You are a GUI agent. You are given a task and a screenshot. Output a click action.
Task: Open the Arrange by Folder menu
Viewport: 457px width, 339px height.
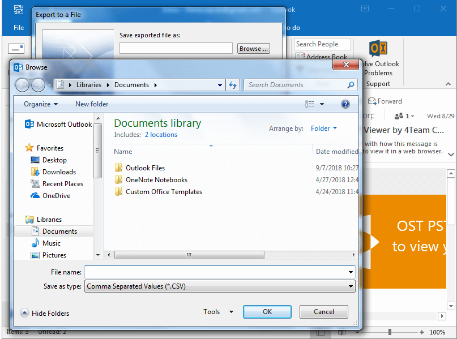pyautogui.click(x=323, y=128)
